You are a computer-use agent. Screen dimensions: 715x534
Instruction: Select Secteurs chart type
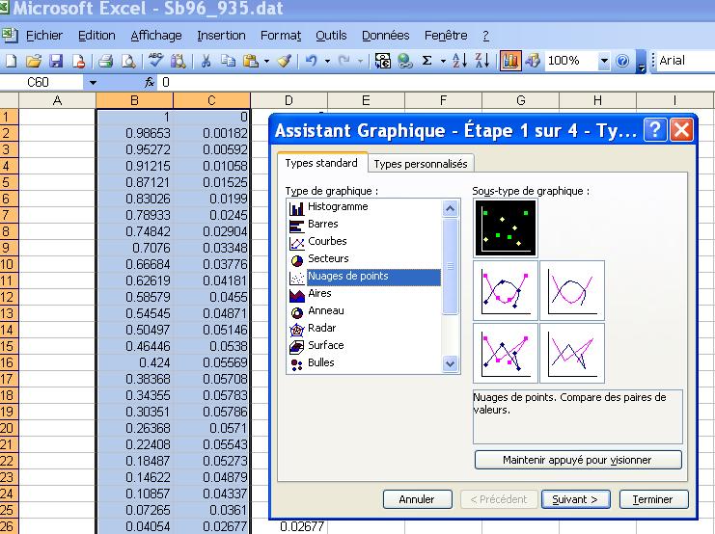[x=364, y=258]
